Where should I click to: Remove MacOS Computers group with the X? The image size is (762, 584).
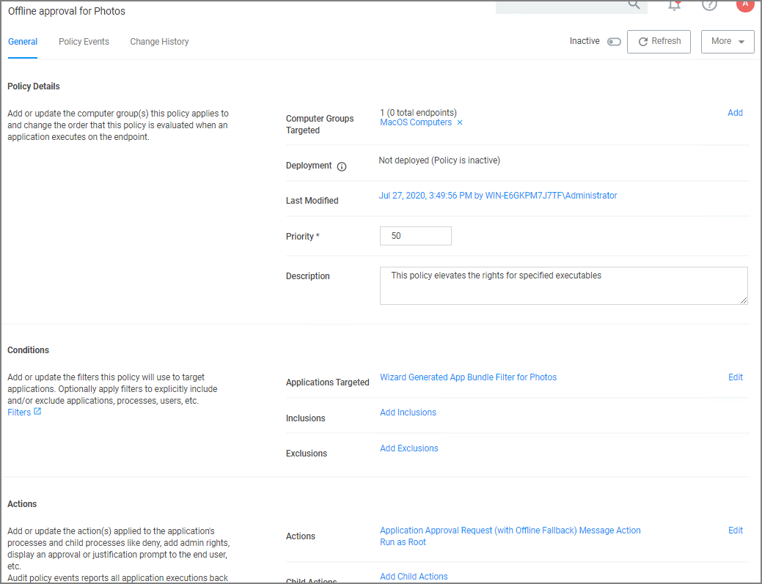pyautogui.click(x=460, y=123)
